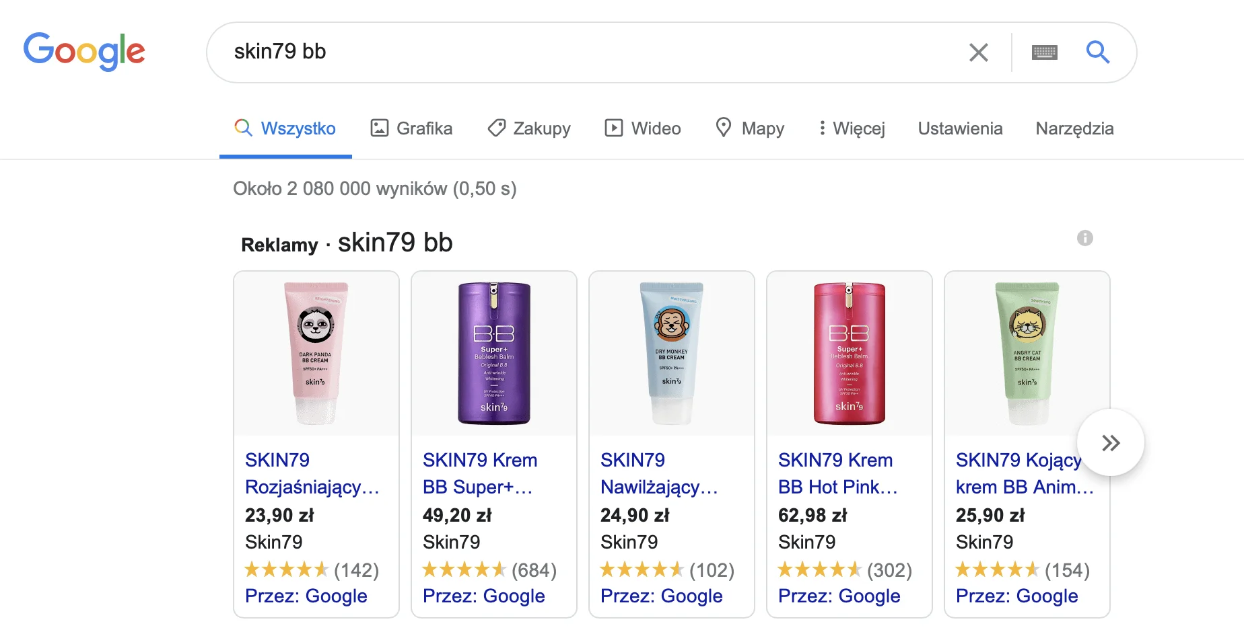Open the pink Dark Panda BB cream image
The height and width of the screenshot is (636, 1244).
[316, 354]
